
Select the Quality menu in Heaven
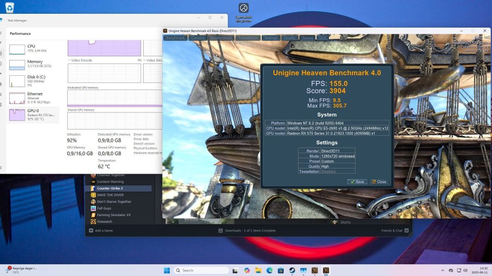(290, 38)
